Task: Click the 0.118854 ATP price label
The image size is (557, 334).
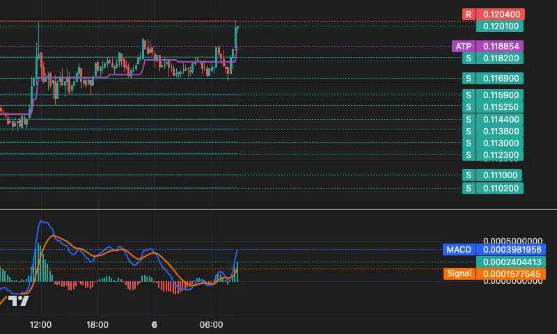Action: pos(500,47)
